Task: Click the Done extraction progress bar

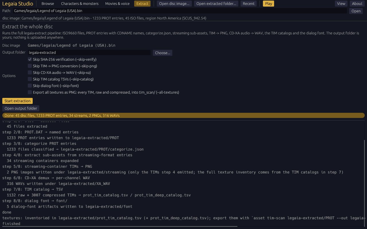Action: (x=183, y=116)
